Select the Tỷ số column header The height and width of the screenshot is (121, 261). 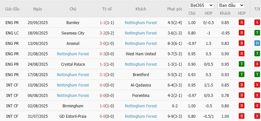click(x=107, y=9)
